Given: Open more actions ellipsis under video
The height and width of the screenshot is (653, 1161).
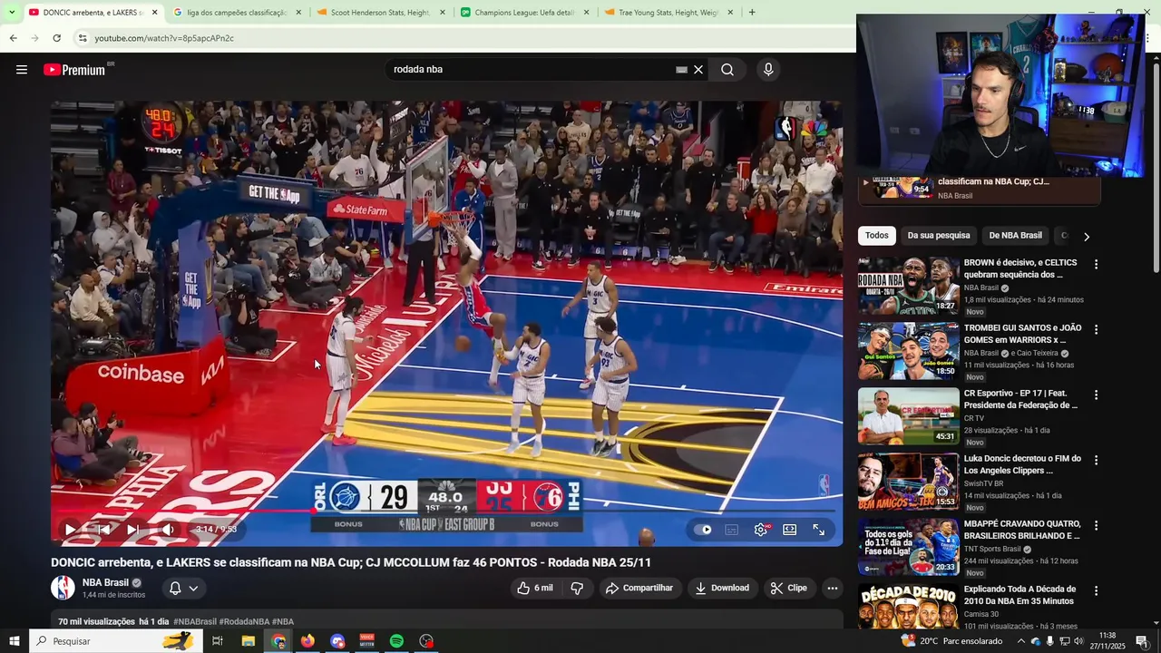Looking at the screenshot, I should click(832, 588).
